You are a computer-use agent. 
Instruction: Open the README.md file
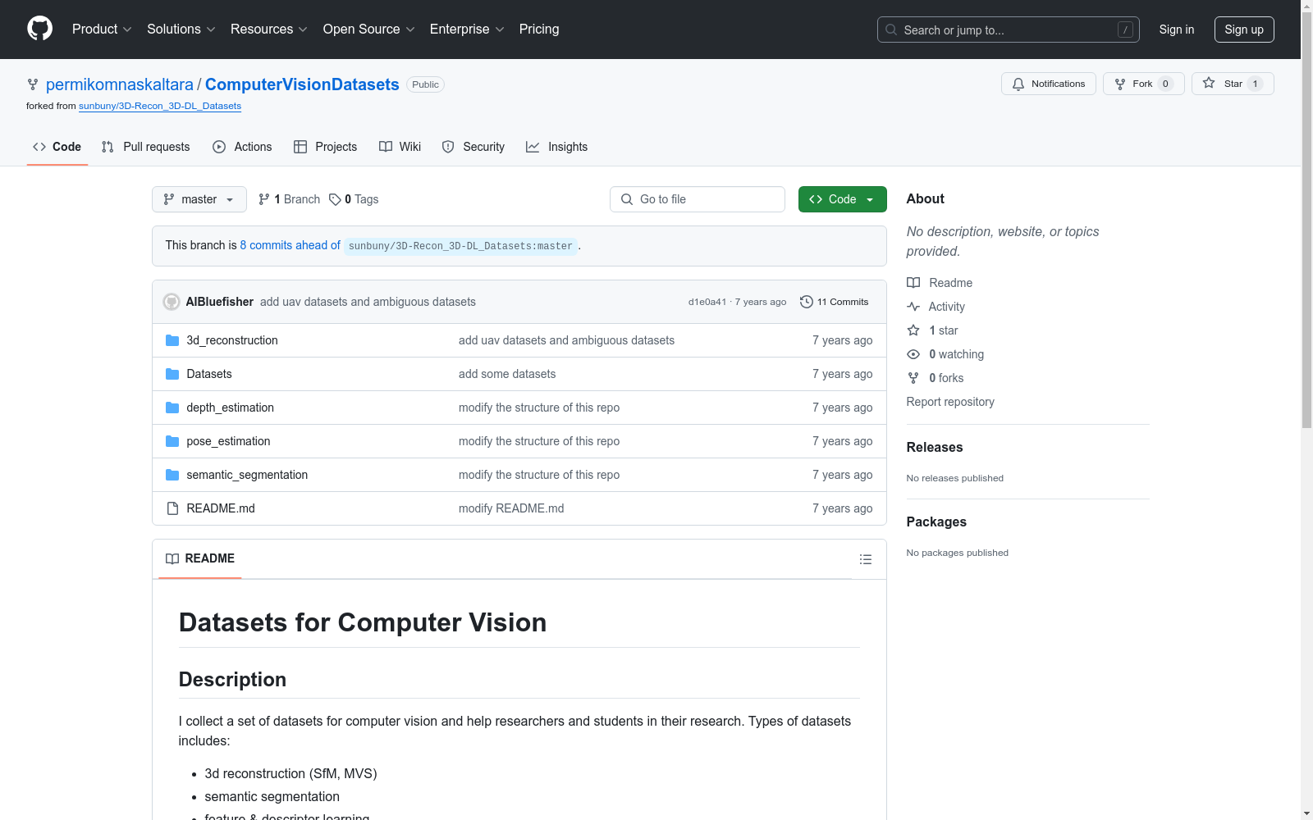(x=221, y=508)
